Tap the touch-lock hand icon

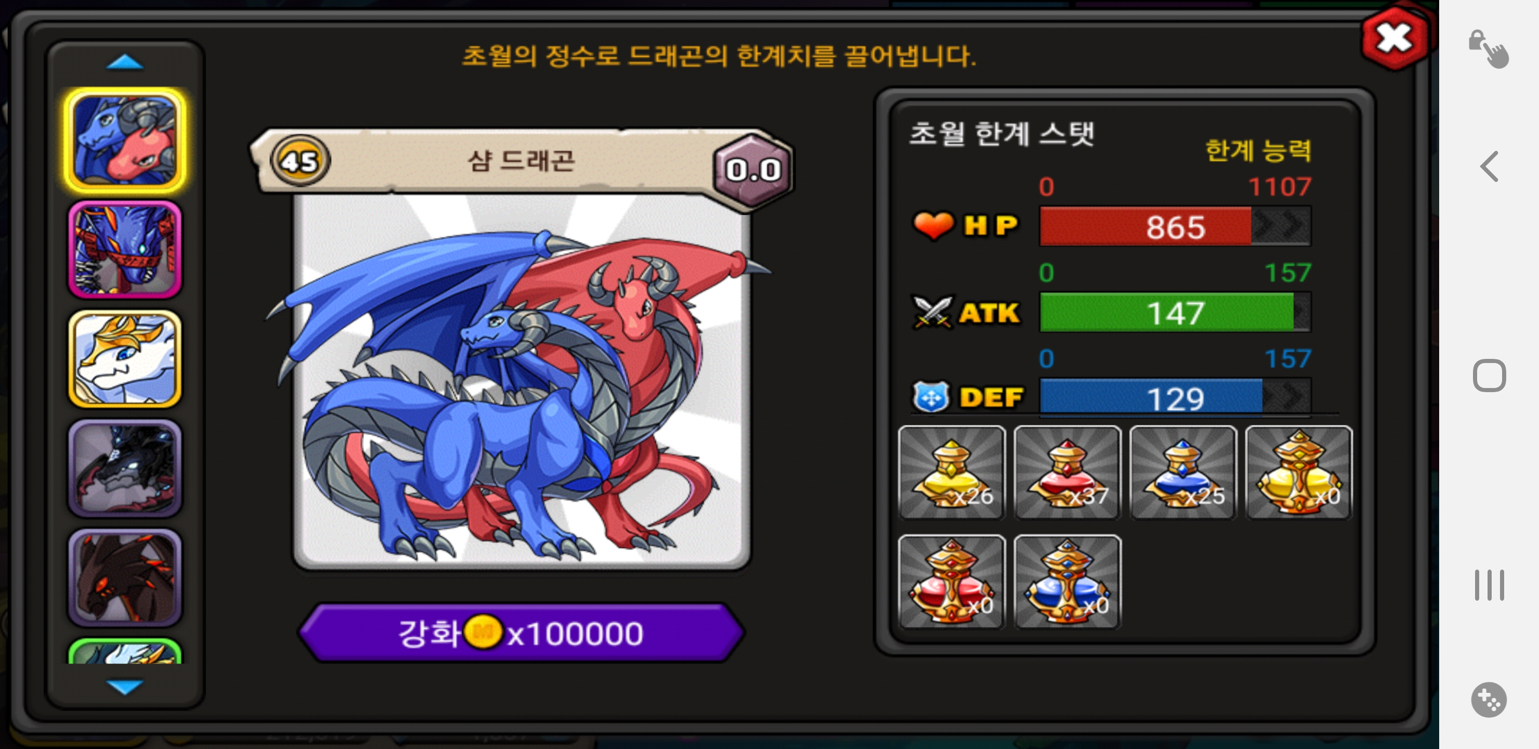[1488, 49]
